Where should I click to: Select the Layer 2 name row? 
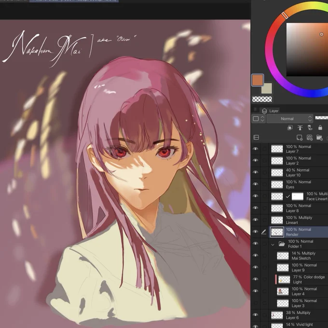292,163
